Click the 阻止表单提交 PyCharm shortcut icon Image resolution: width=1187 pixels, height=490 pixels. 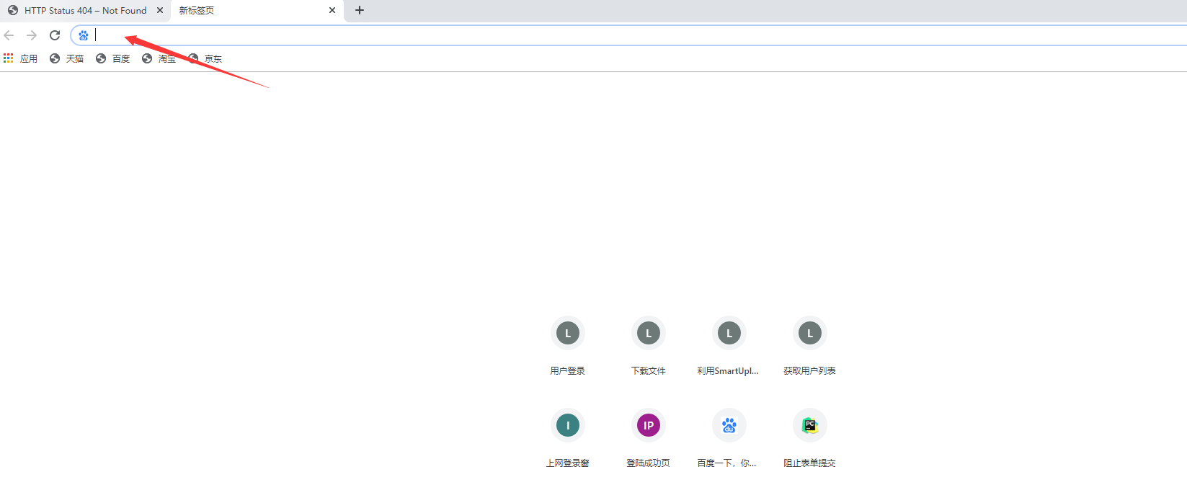click(x=810, y=425)
